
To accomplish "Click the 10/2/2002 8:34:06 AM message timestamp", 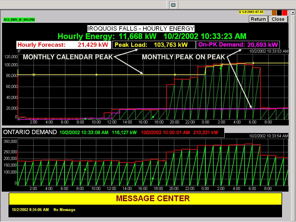I will point(30,210).
